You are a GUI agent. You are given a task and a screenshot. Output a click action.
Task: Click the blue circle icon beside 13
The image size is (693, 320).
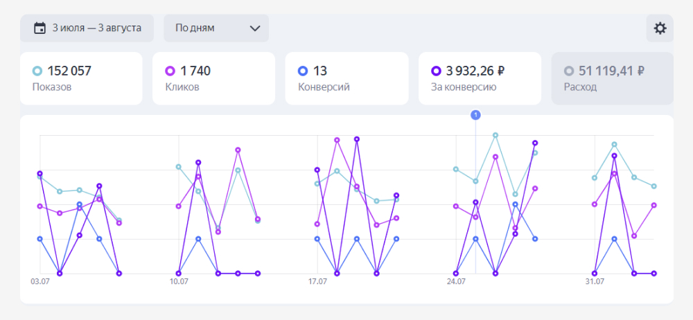coord(303,71)
